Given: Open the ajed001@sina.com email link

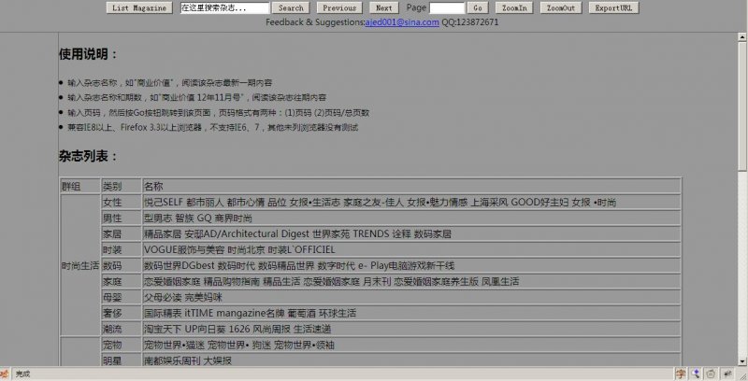Looking at the screenshot, I should pyautogui.click(x=402, y=21).
